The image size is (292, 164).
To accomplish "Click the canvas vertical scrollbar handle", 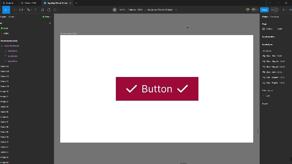I will [258, 132].
